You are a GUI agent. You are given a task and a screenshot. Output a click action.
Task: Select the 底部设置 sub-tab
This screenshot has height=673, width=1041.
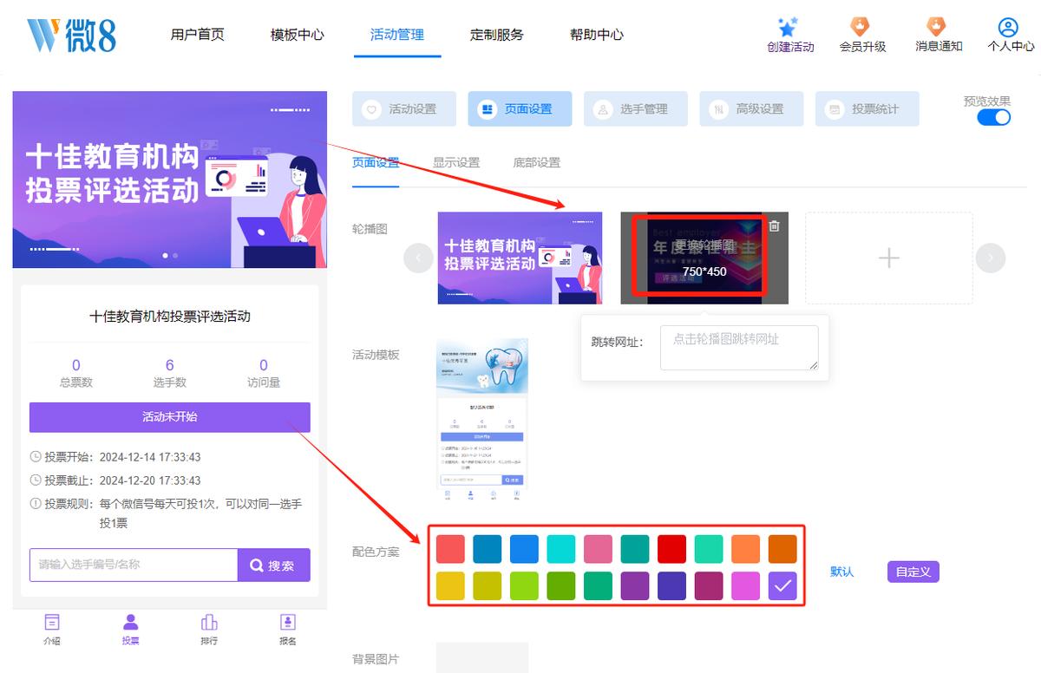pyautogui.click(x=537, y=162)
